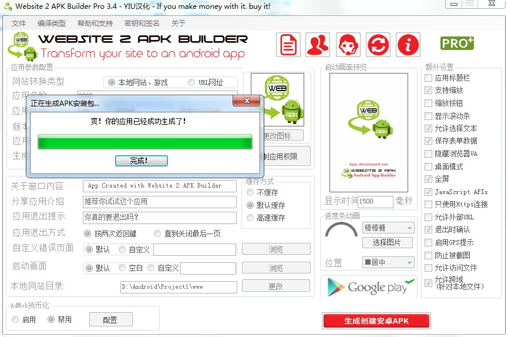Click 更改 local website directory button
This screenshot has width=508, height=337.
pos(275,286)
